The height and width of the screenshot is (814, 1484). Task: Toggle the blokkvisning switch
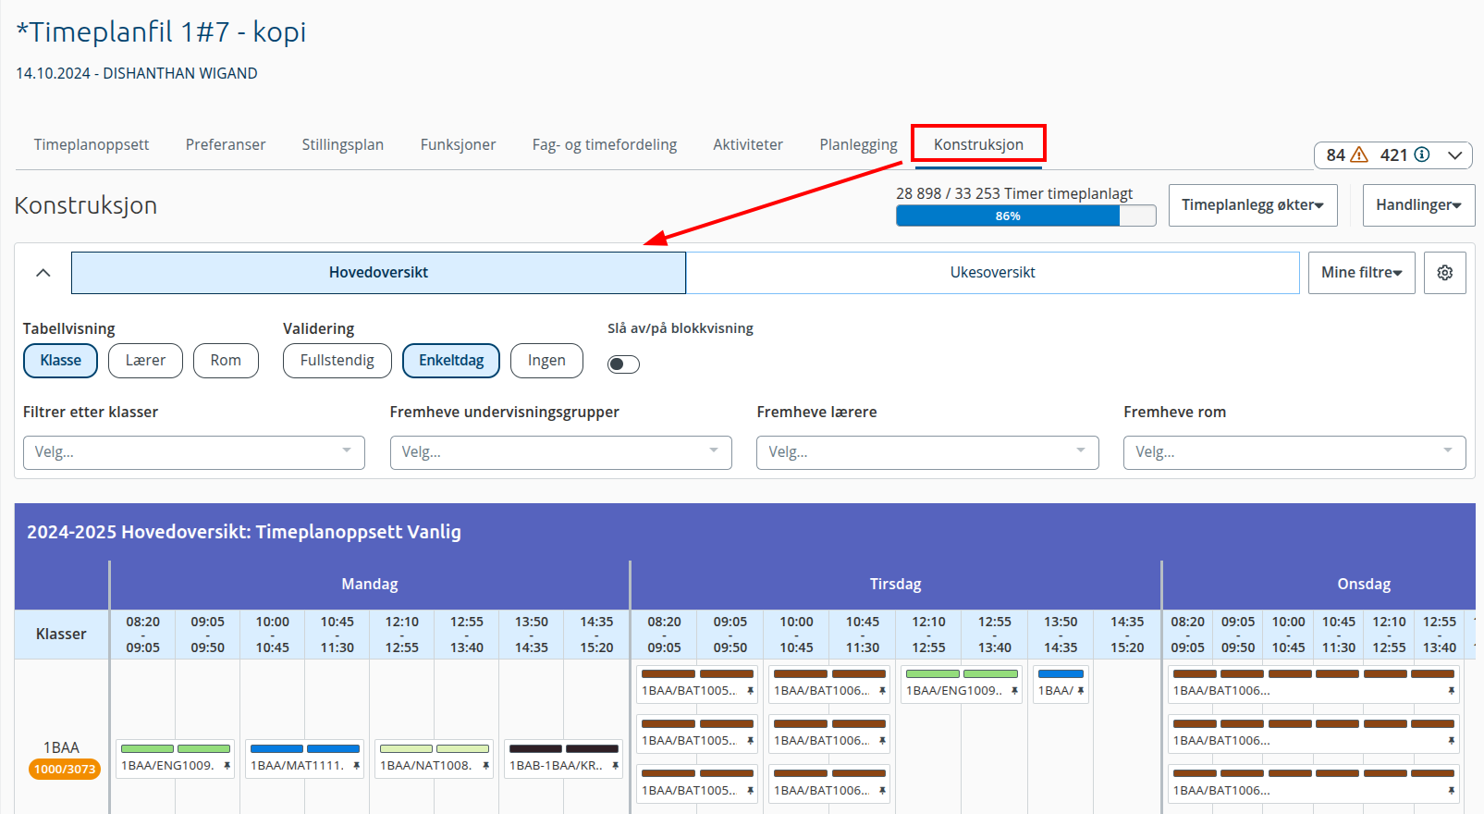[623, 364]
